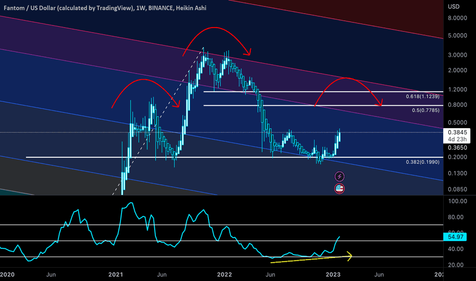Image resolution: width=476 pixels, height=281 pixels.
Task: Click the 20.00 RSI axis label
Action: coord(456,265)
